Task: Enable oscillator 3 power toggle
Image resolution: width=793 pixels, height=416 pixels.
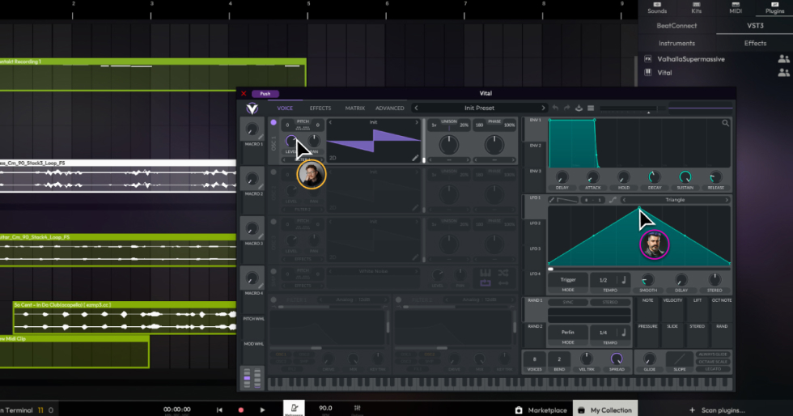Action: (x=274, y=222)
